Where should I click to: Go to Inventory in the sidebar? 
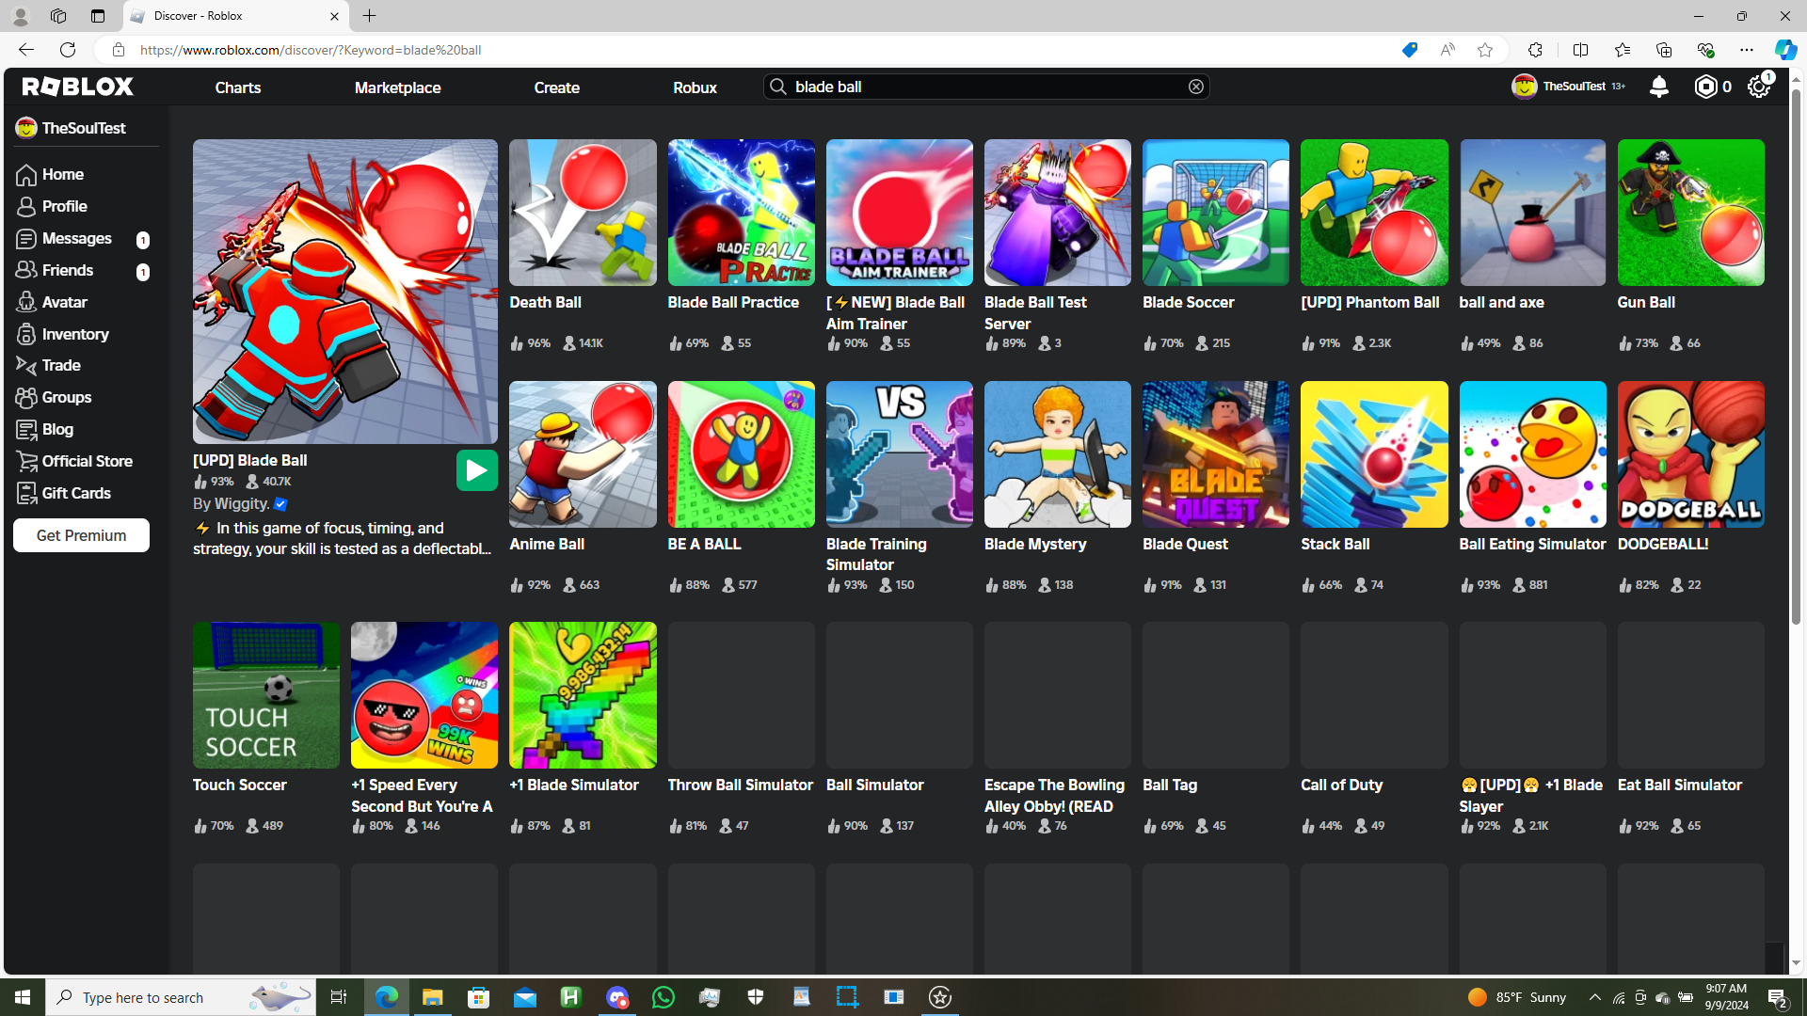pos(74,334)
